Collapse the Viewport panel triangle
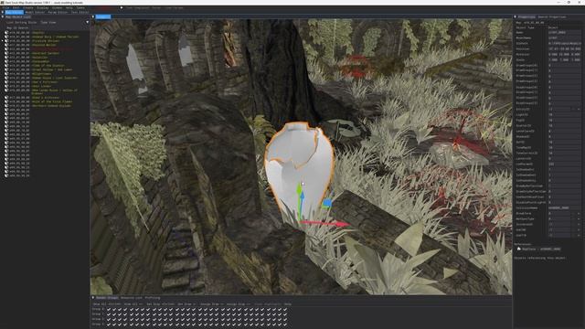 93,16
